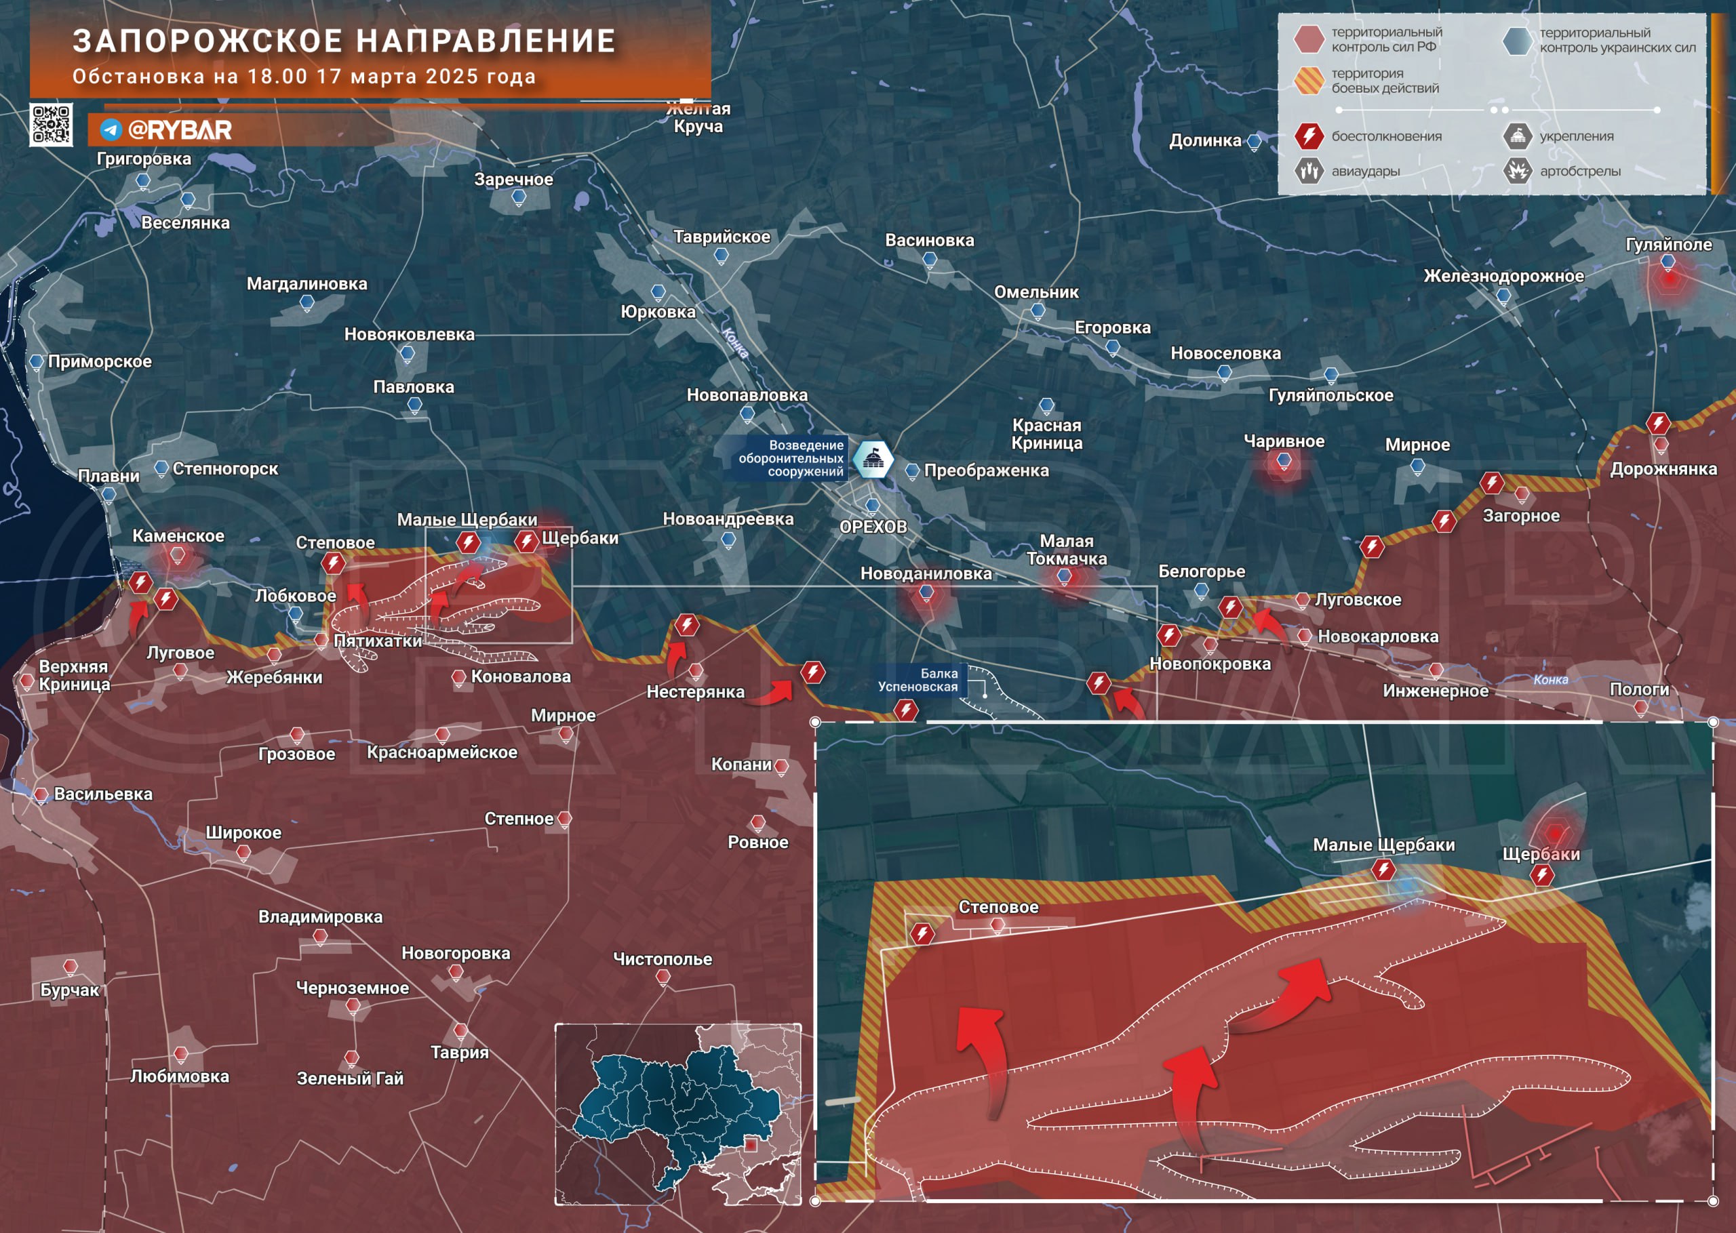Click the striped combat zone legend swatch

coord(1309,81)
